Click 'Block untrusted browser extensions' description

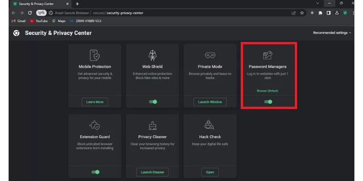95,146
